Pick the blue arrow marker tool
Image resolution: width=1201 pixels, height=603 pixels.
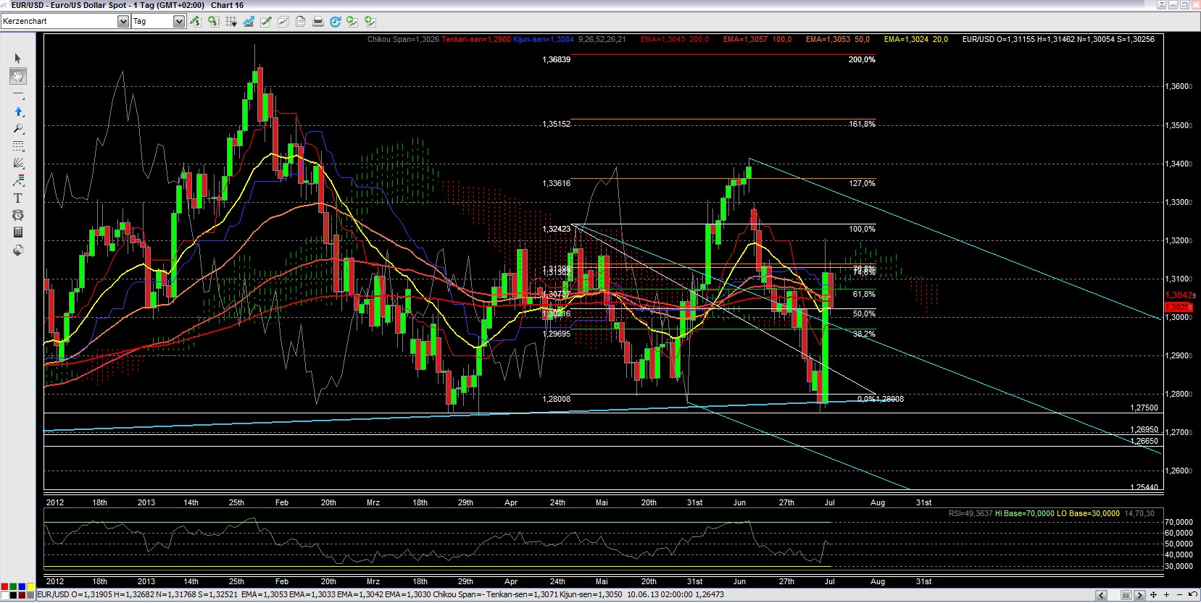tap(18, 111)
